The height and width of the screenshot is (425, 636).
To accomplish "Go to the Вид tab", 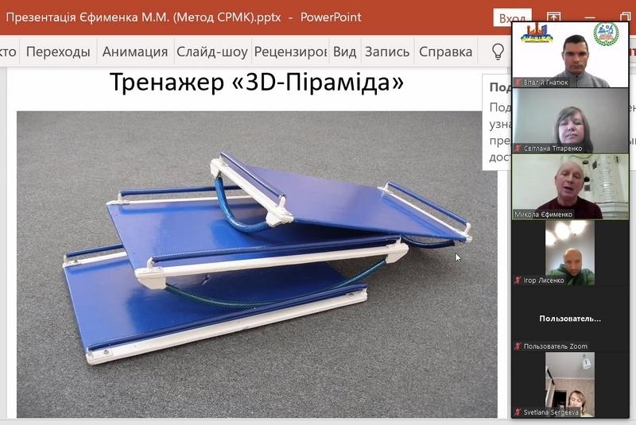I will pyautogui.click(x=344, y=52).
